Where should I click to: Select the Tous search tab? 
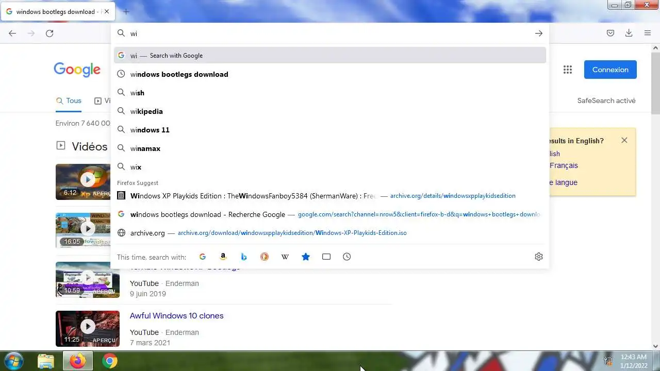click(69, 101)
